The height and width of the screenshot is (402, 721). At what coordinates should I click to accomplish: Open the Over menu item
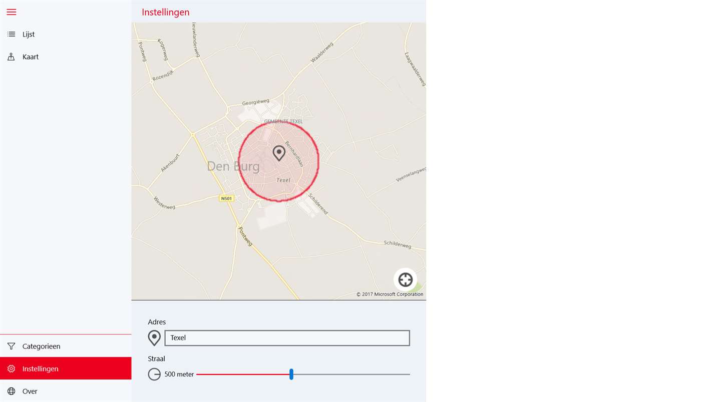click(x=66, y=391)
